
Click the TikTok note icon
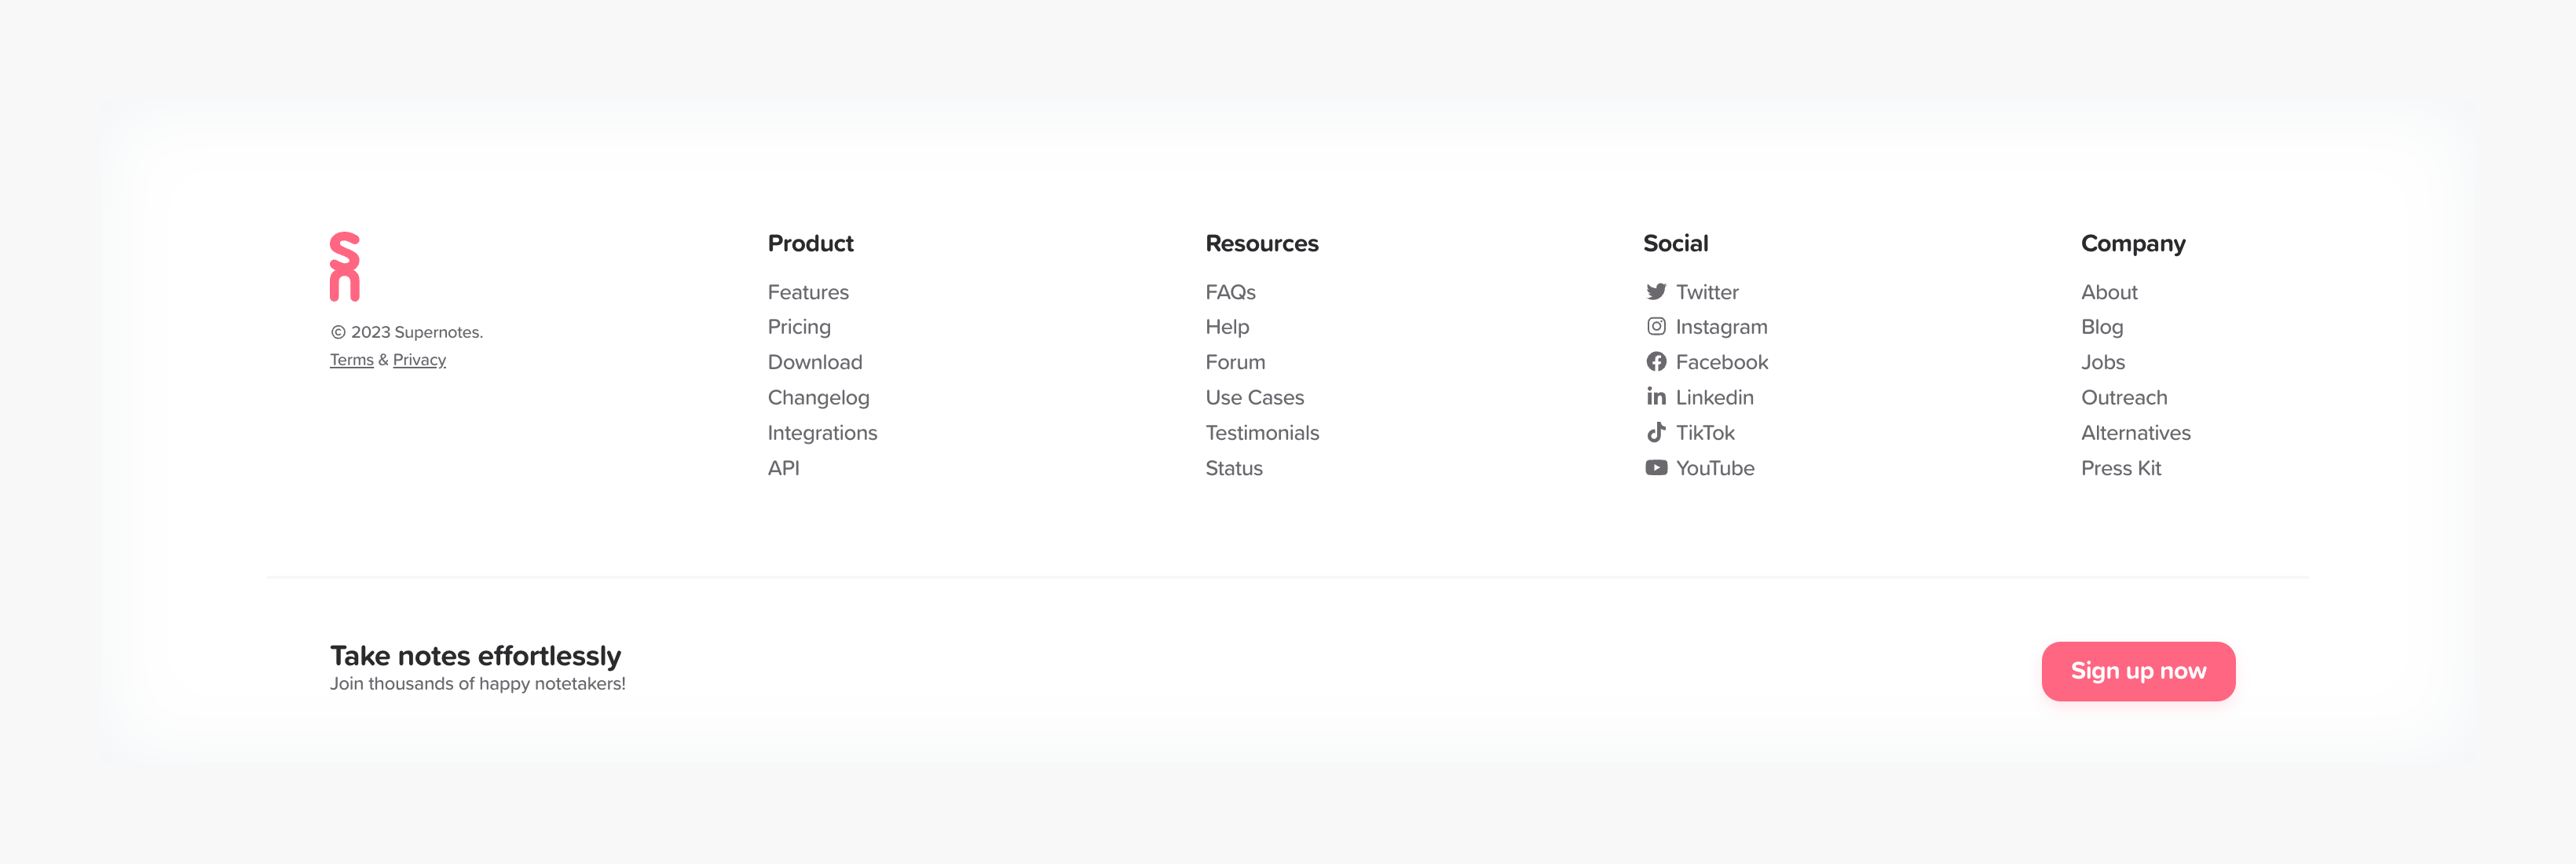click(1656, 432)
